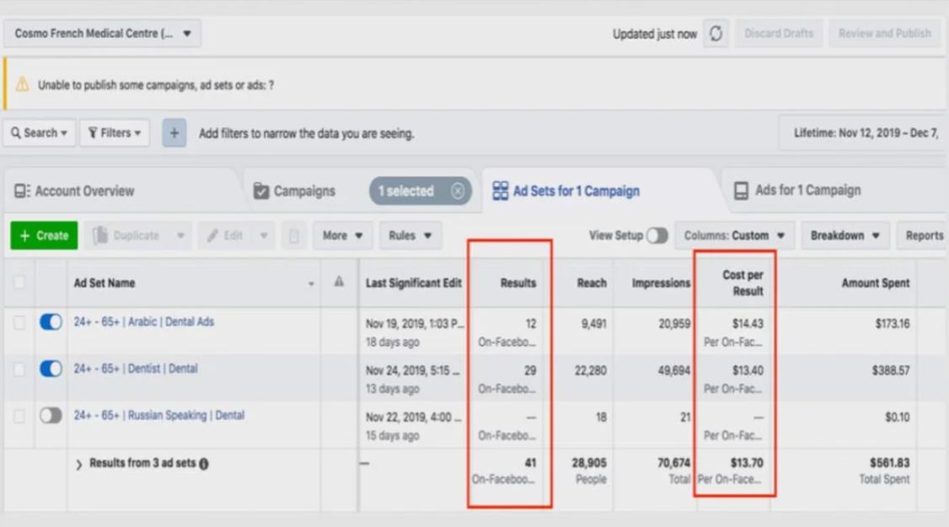This screenshot has height=527, width=949.
Task: Open the Columns: Custom dropdown
Action: (734, 236)
